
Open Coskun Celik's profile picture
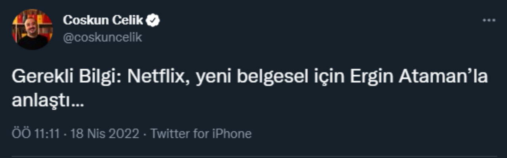[x=32, y=30]
